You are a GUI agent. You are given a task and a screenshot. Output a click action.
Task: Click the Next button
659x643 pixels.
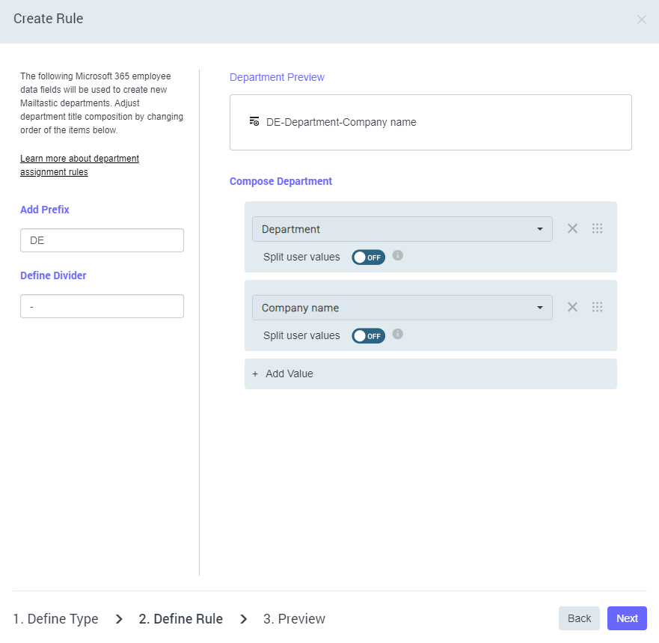627,618
